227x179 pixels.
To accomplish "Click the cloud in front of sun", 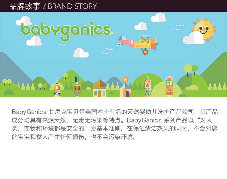I will click(x=194, y=38).
